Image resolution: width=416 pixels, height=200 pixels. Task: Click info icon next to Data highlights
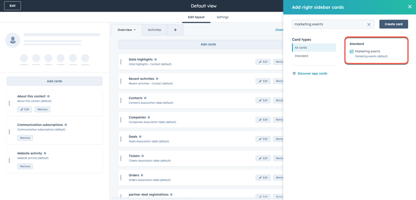pos(156,60)
